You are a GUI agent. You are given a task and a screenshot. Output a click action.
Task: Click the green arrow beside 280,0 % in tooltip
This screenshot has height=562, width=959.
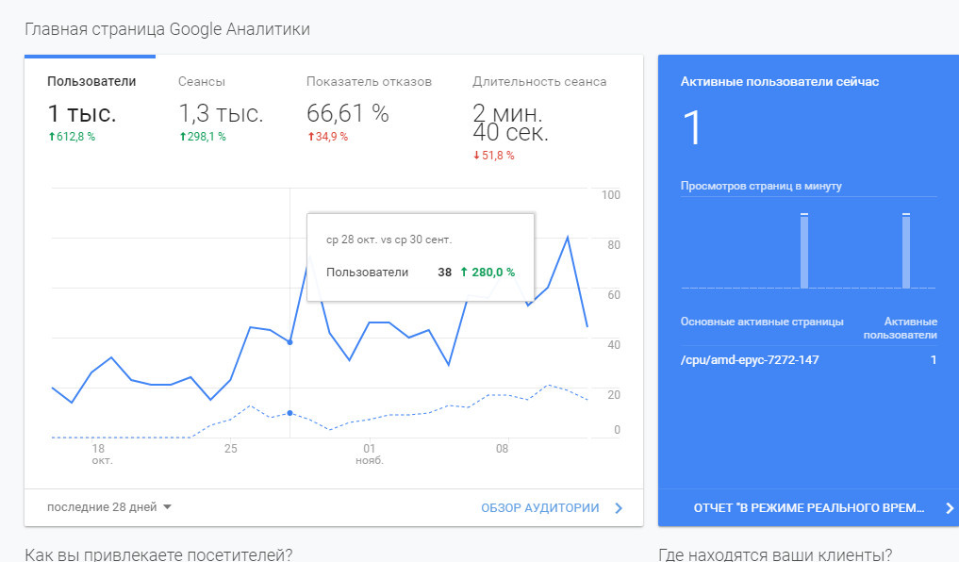tap(464, 273)
